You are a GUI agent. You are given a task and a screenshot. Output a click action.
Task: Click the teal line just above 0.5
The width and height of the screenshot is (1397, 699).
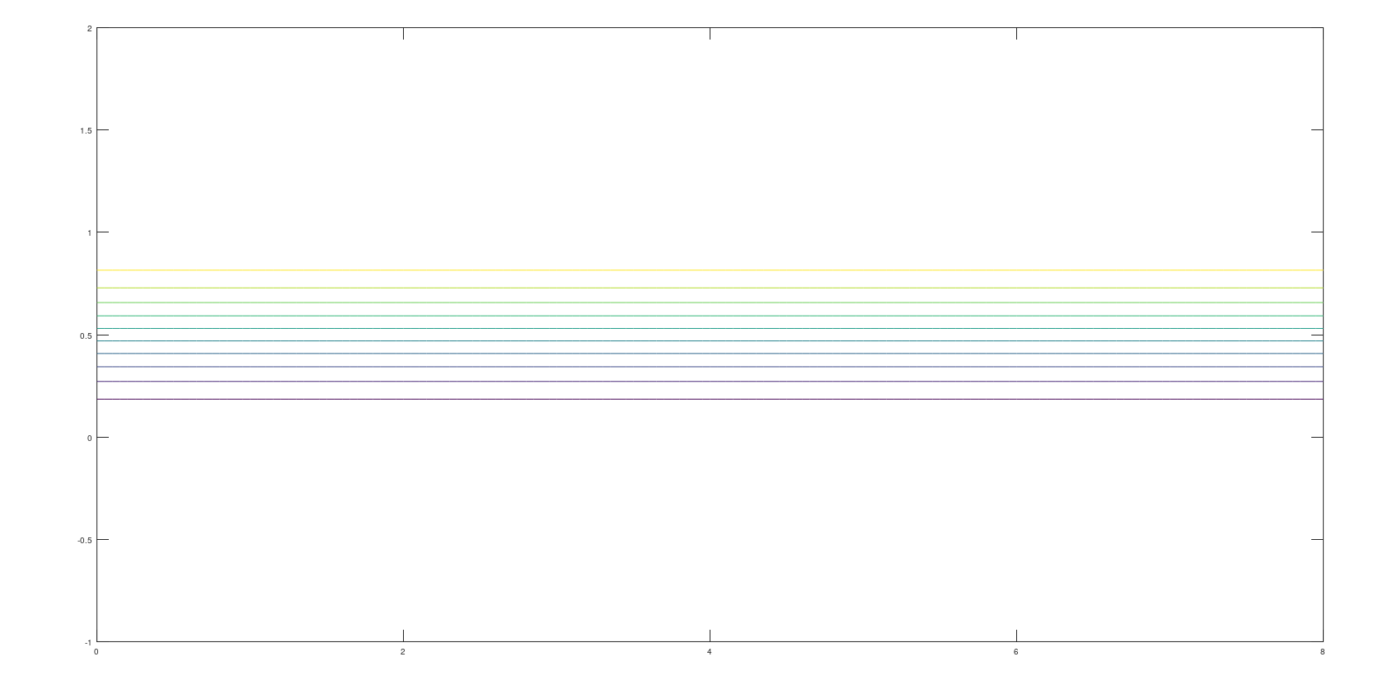click(x=709, y=329)
